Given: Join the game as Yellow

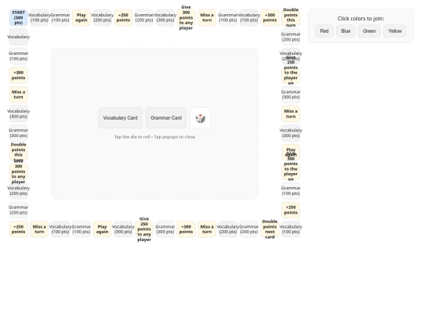Looking at the screenshot, I should pos(395,31).
